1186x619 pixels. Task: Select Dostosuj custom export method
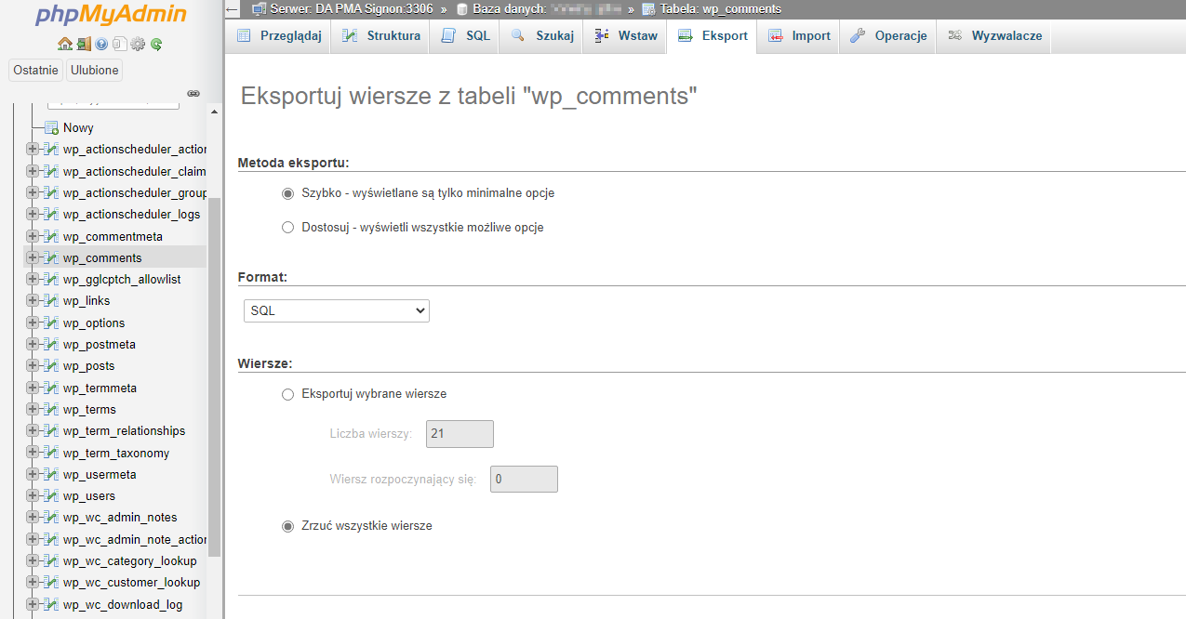coord(287,228)
